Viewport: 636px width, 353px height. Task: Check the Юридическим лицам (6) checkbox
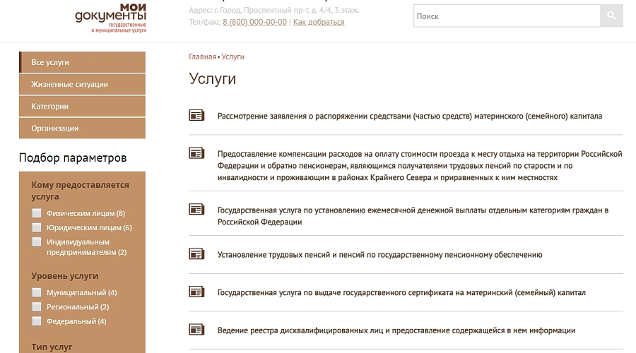[x=37, y=227]
